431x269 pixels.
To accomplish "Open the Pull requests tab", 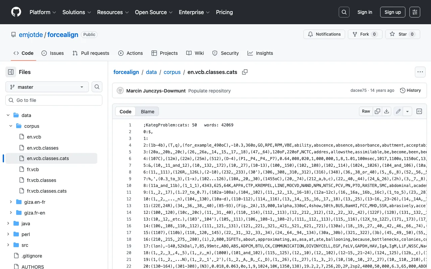I will click(91, 53).
